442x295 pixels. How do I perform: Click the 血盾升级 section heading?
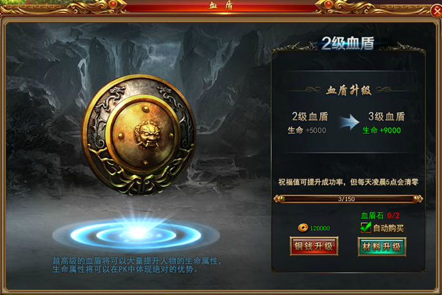(x=349, y=91)
